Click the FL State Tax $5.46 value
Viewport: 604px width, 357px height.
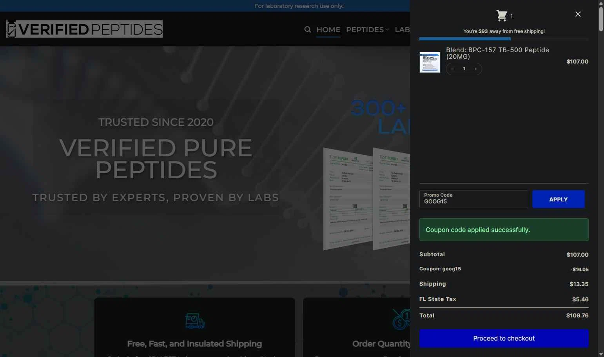point(580,299)
